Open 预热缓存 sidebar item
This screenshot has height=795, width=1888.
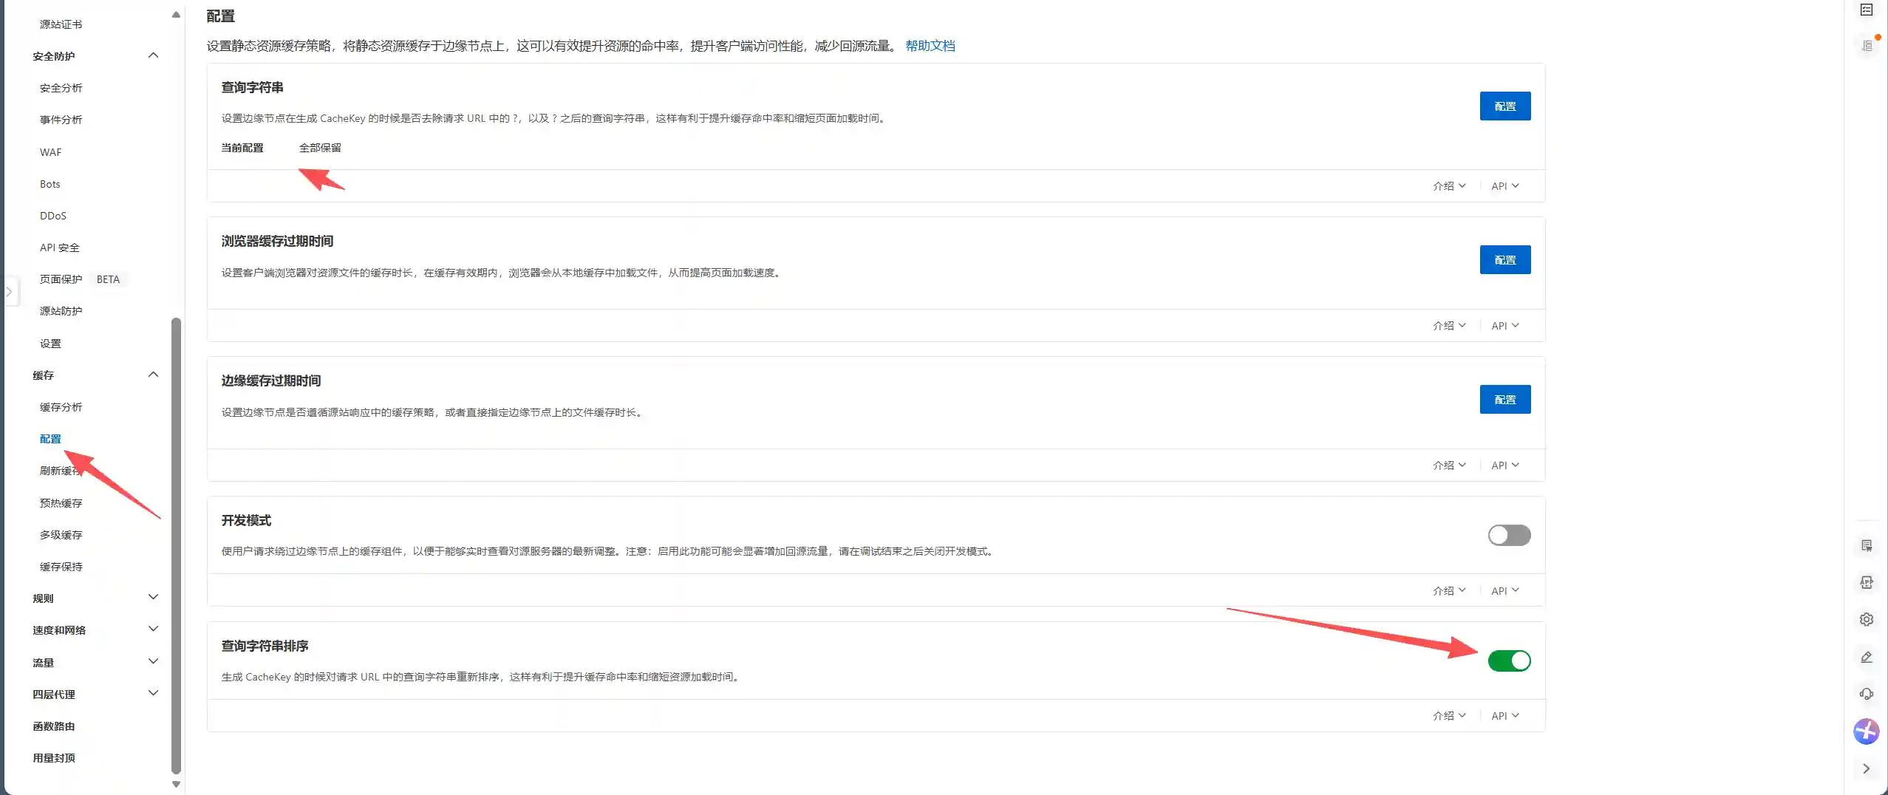point(61,503)
